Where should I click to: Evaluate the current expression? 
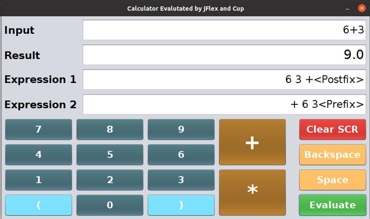click(332, 205)
